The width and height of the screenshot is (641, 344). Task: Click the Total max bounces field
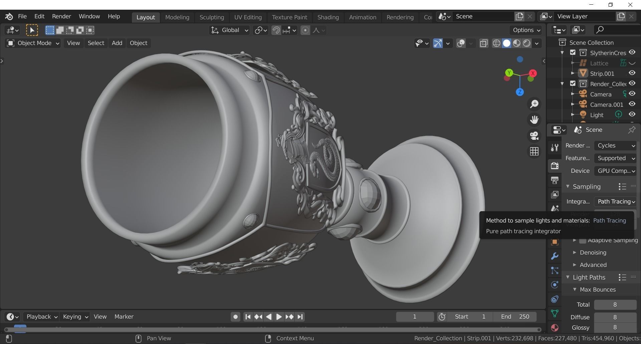(x=615, y=305)
